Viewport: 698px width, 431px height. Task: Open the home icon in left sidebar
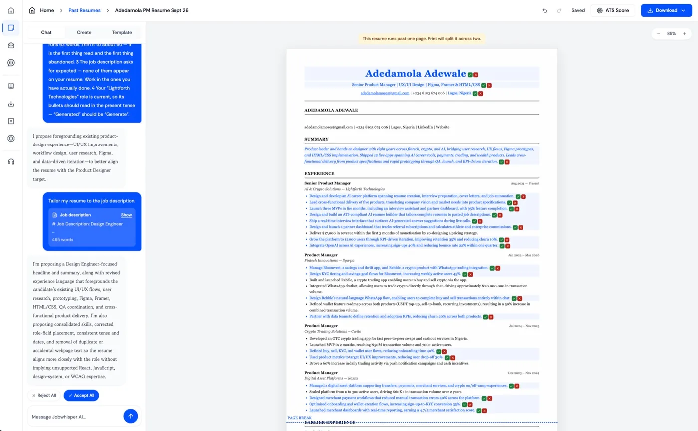(x=11, y=10)
